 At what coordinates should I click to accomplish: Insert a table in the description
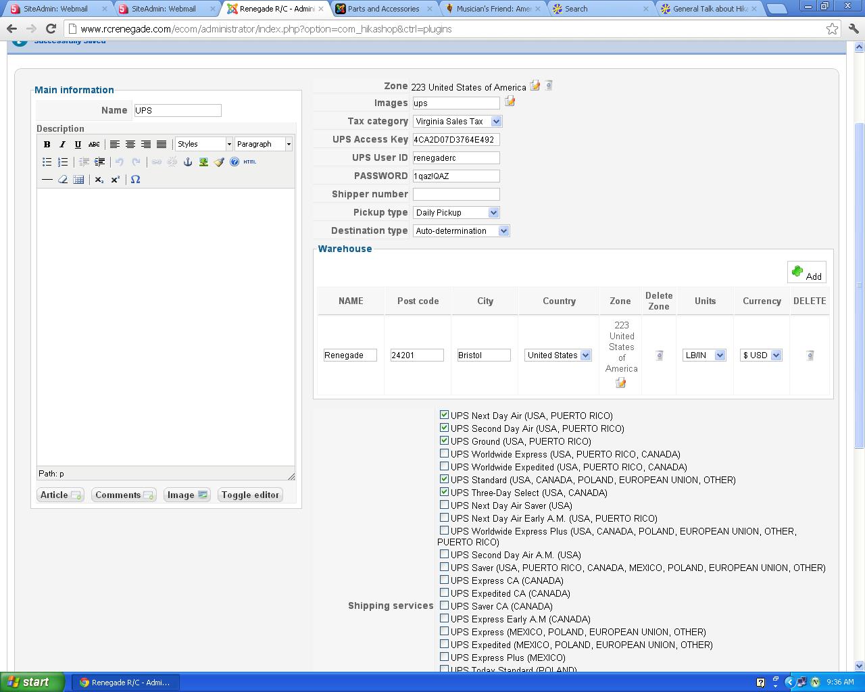click(x=78, y=179)
